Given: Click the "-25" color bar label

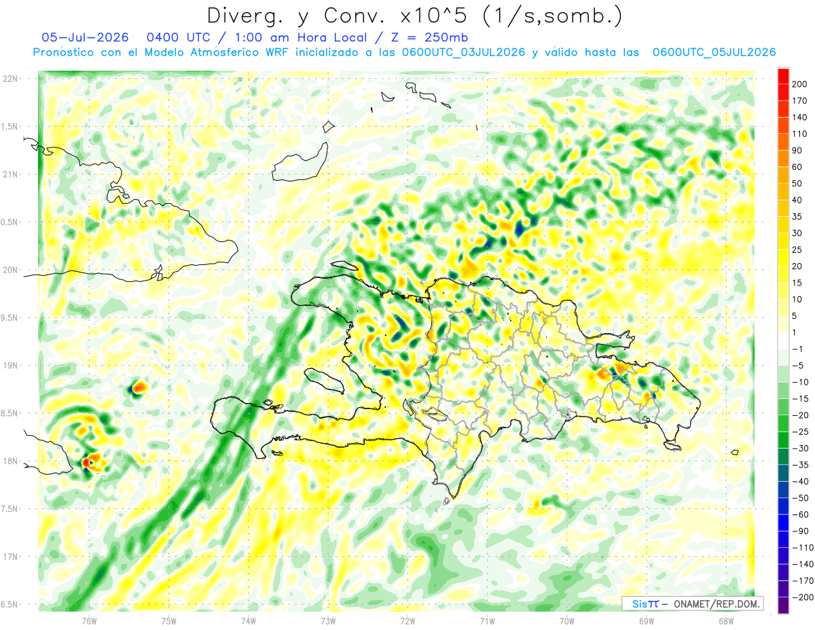Looking at the screenshot, I should (801, 432).
